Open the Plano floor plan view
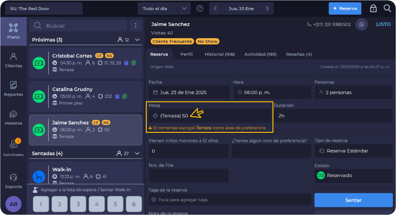 [13, 32]
